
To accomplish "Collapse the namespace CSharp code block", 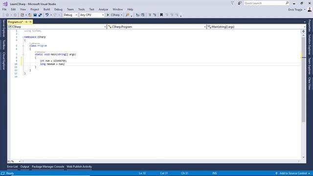I will coord(23,37).
